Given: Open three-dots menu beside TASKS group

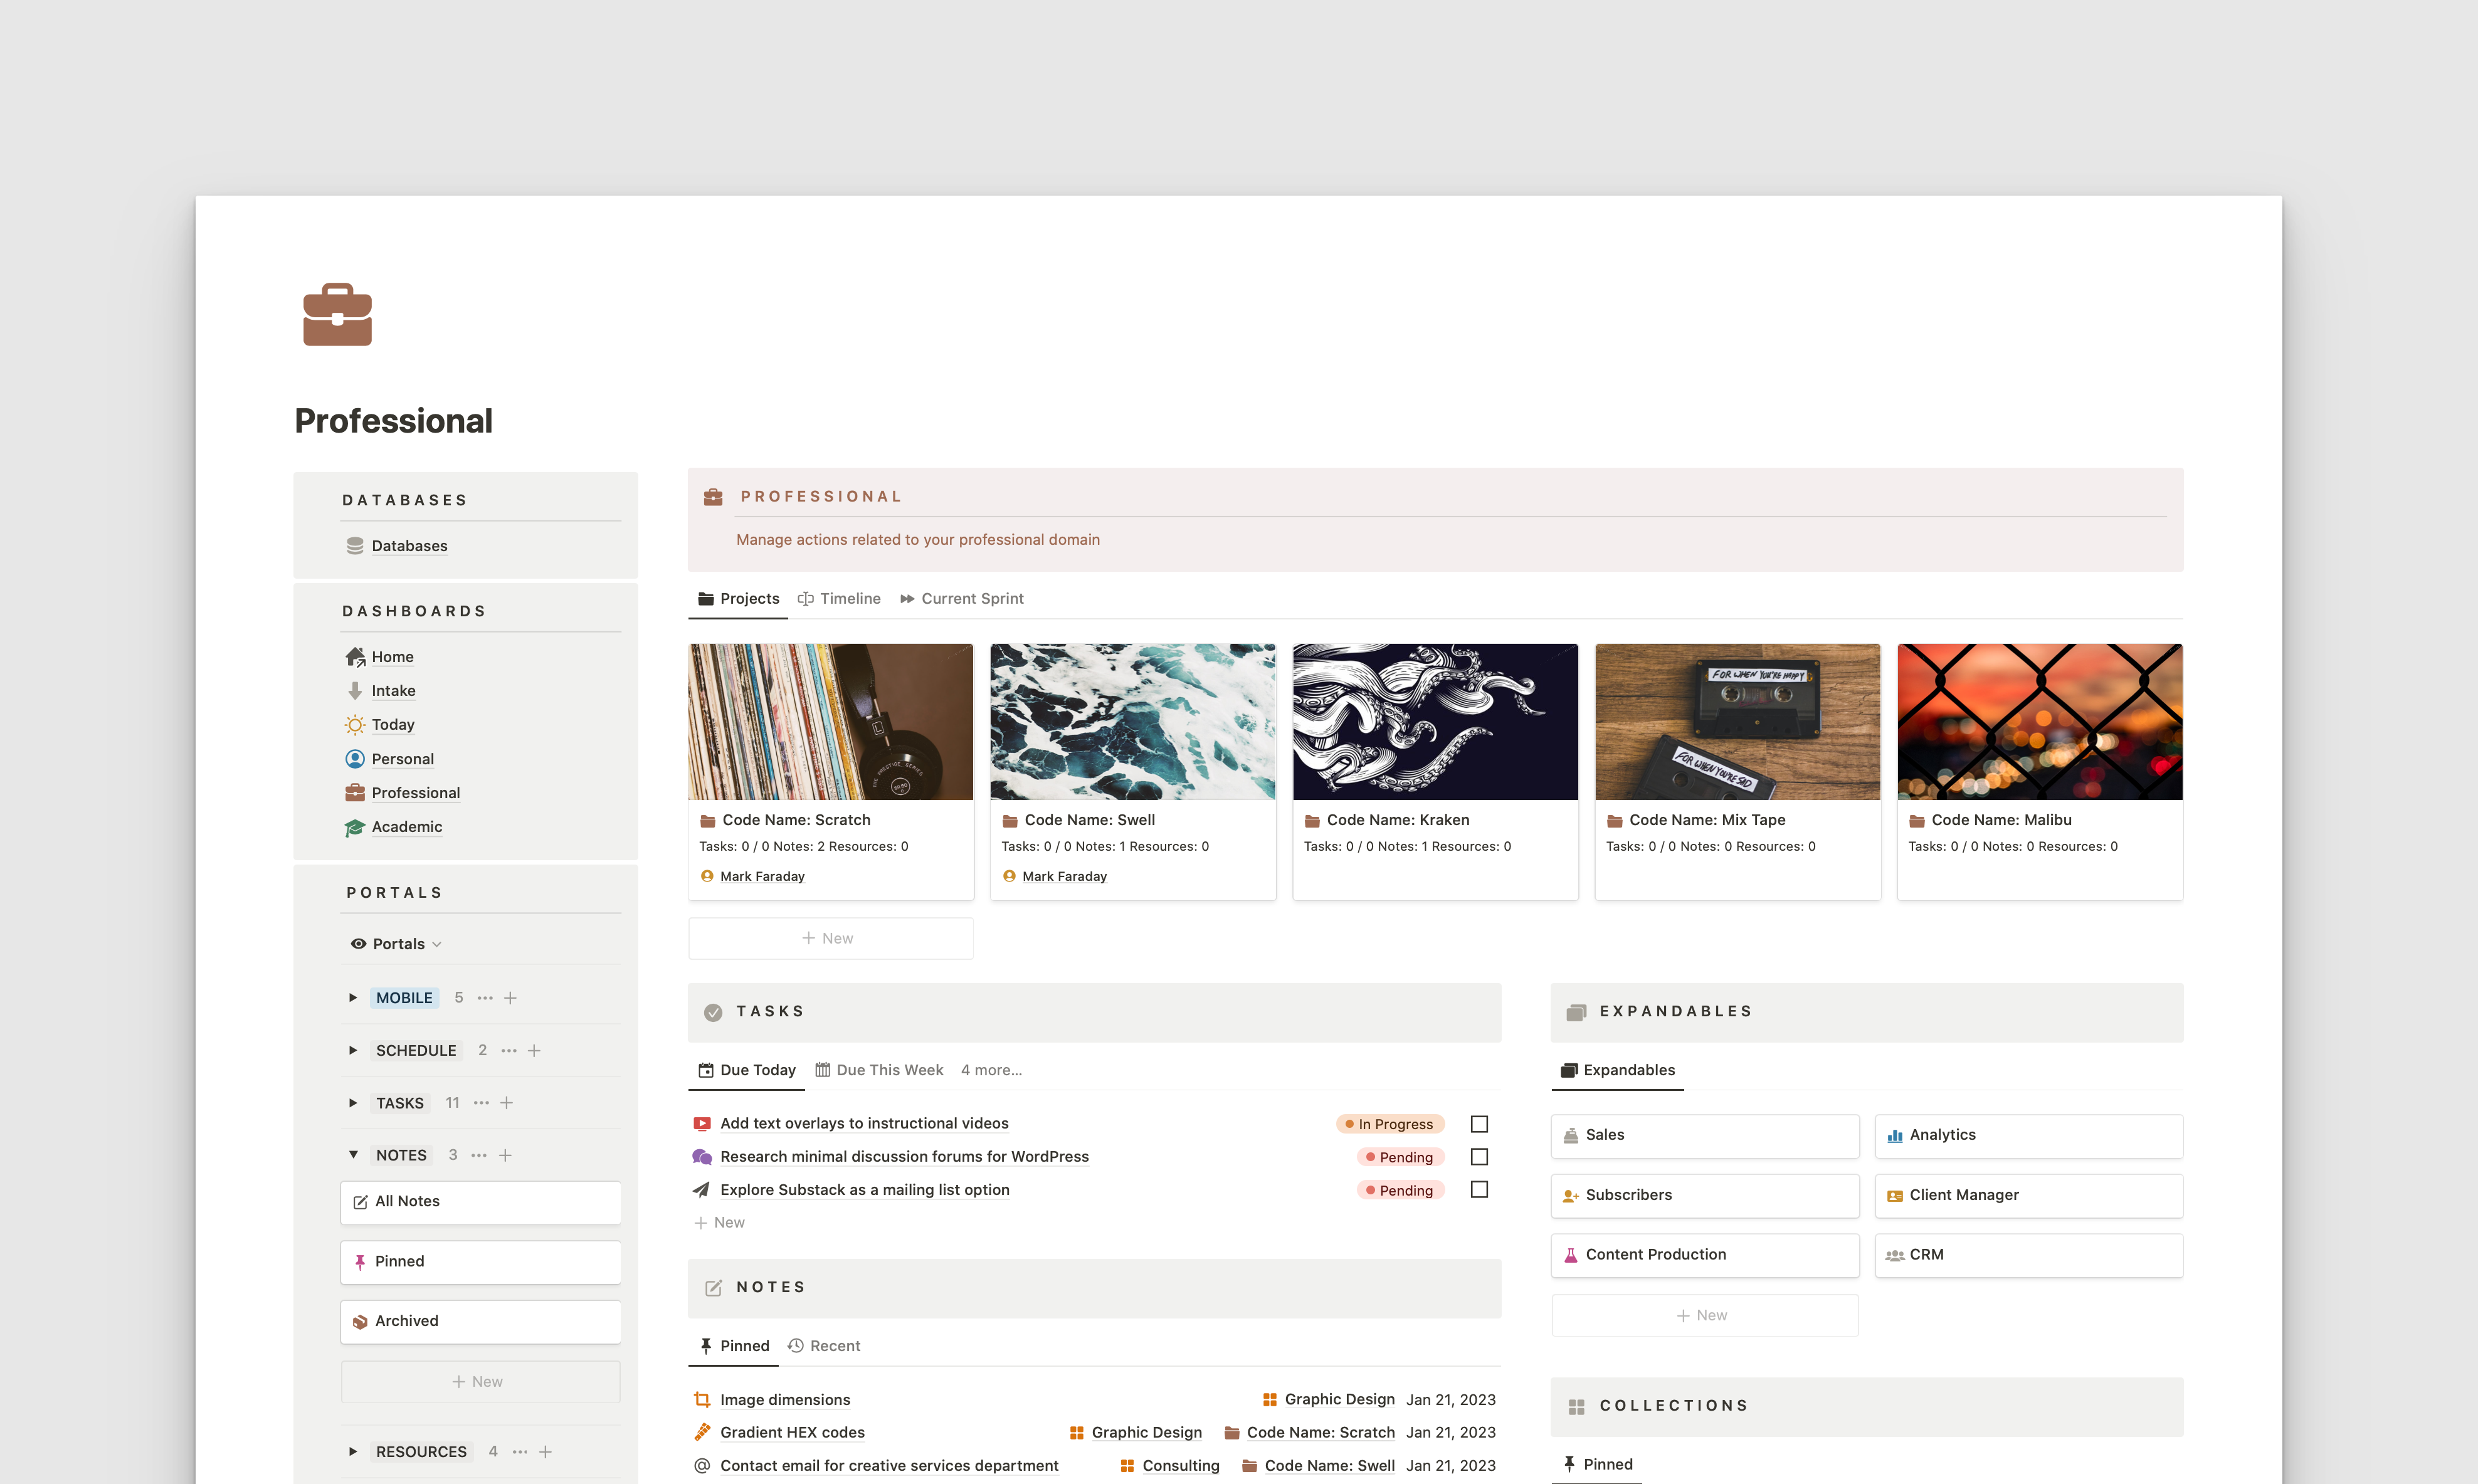Looking at the screenshot, I should tap(481, 1103).
